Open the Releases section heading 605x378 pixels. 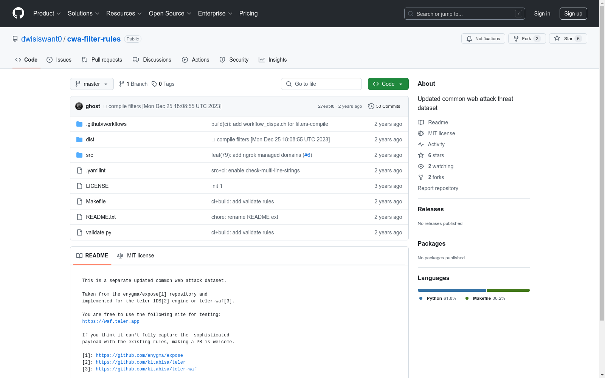(x=431, y=209)
